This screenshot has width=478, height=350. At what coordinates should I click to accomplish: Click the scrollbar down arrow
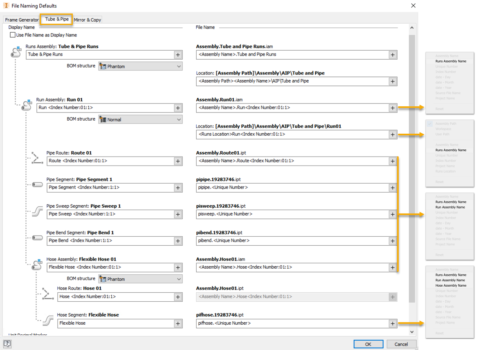tap(412, 332)
